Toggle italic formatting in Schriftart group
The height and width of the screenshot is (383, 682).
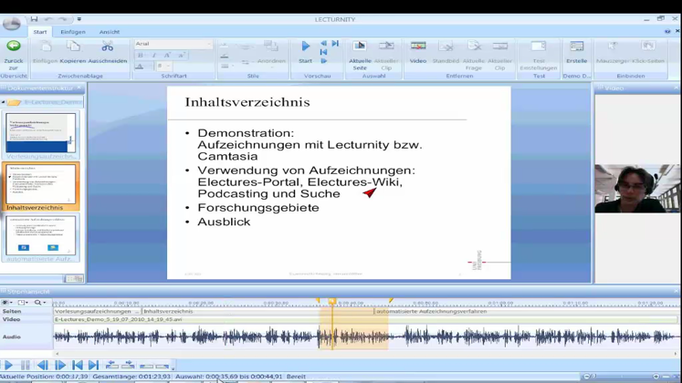click(x=154, y=56)
